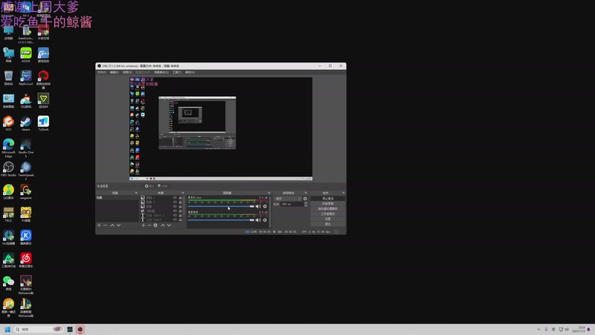This screenshot has height=335, width=595.
Task: Toggle visibility of the 图像 2 source
Action: click(x=175, y=202)
